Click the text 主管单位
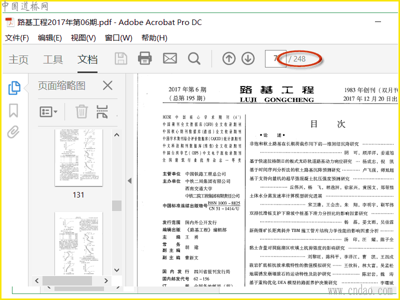Image resolution: width=400 pixels, height=300 pixels. tap(171, 174)
